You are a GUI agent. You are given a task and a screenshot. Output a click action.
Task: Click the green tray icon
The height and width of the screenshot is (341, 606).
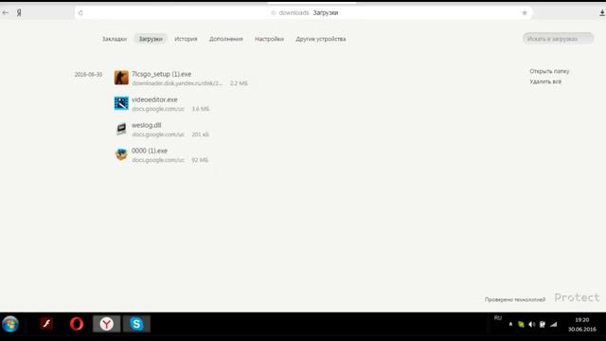521,324
